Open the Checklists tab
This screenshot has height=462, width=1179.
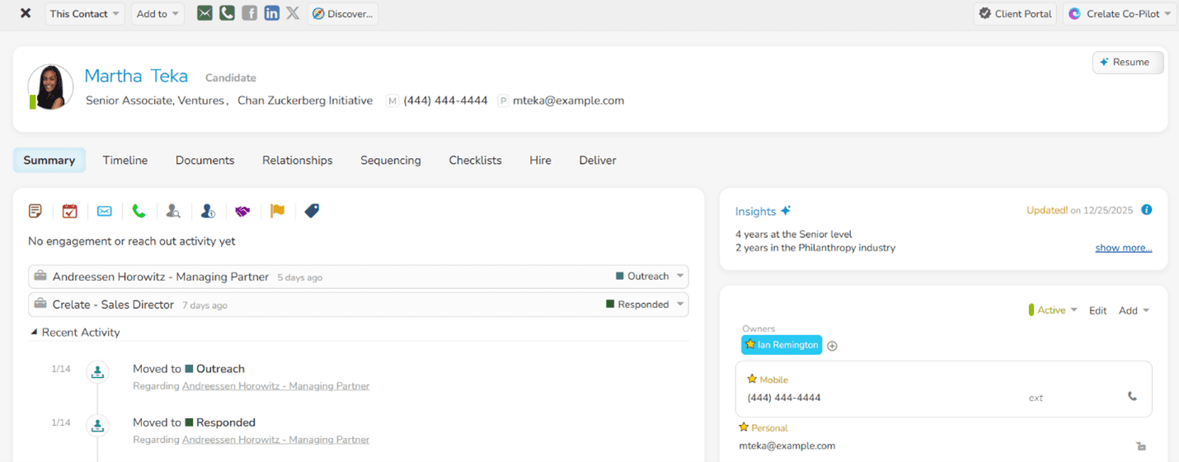coord(476,160)
